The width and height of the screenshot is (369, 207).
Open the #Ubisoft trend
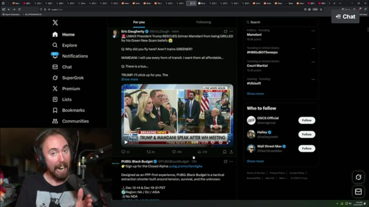coord(254,83)
